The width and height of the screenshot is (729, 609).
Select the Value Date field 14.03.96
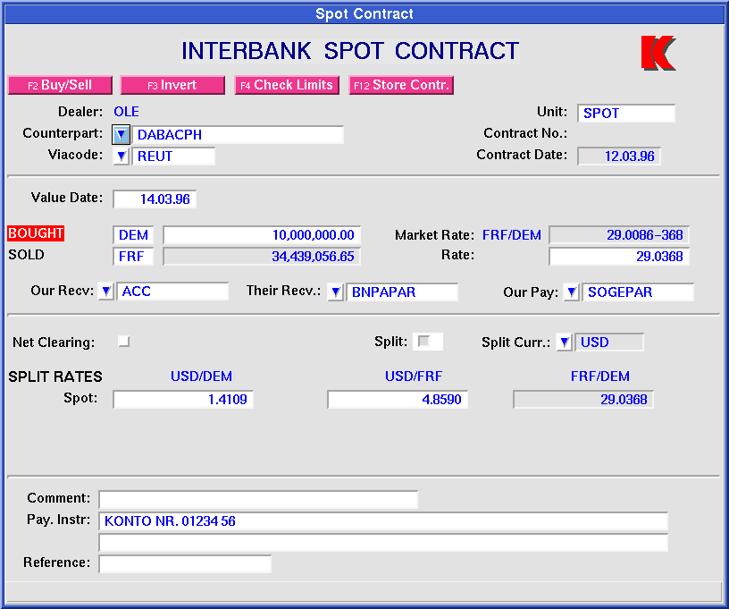[155, 199]
